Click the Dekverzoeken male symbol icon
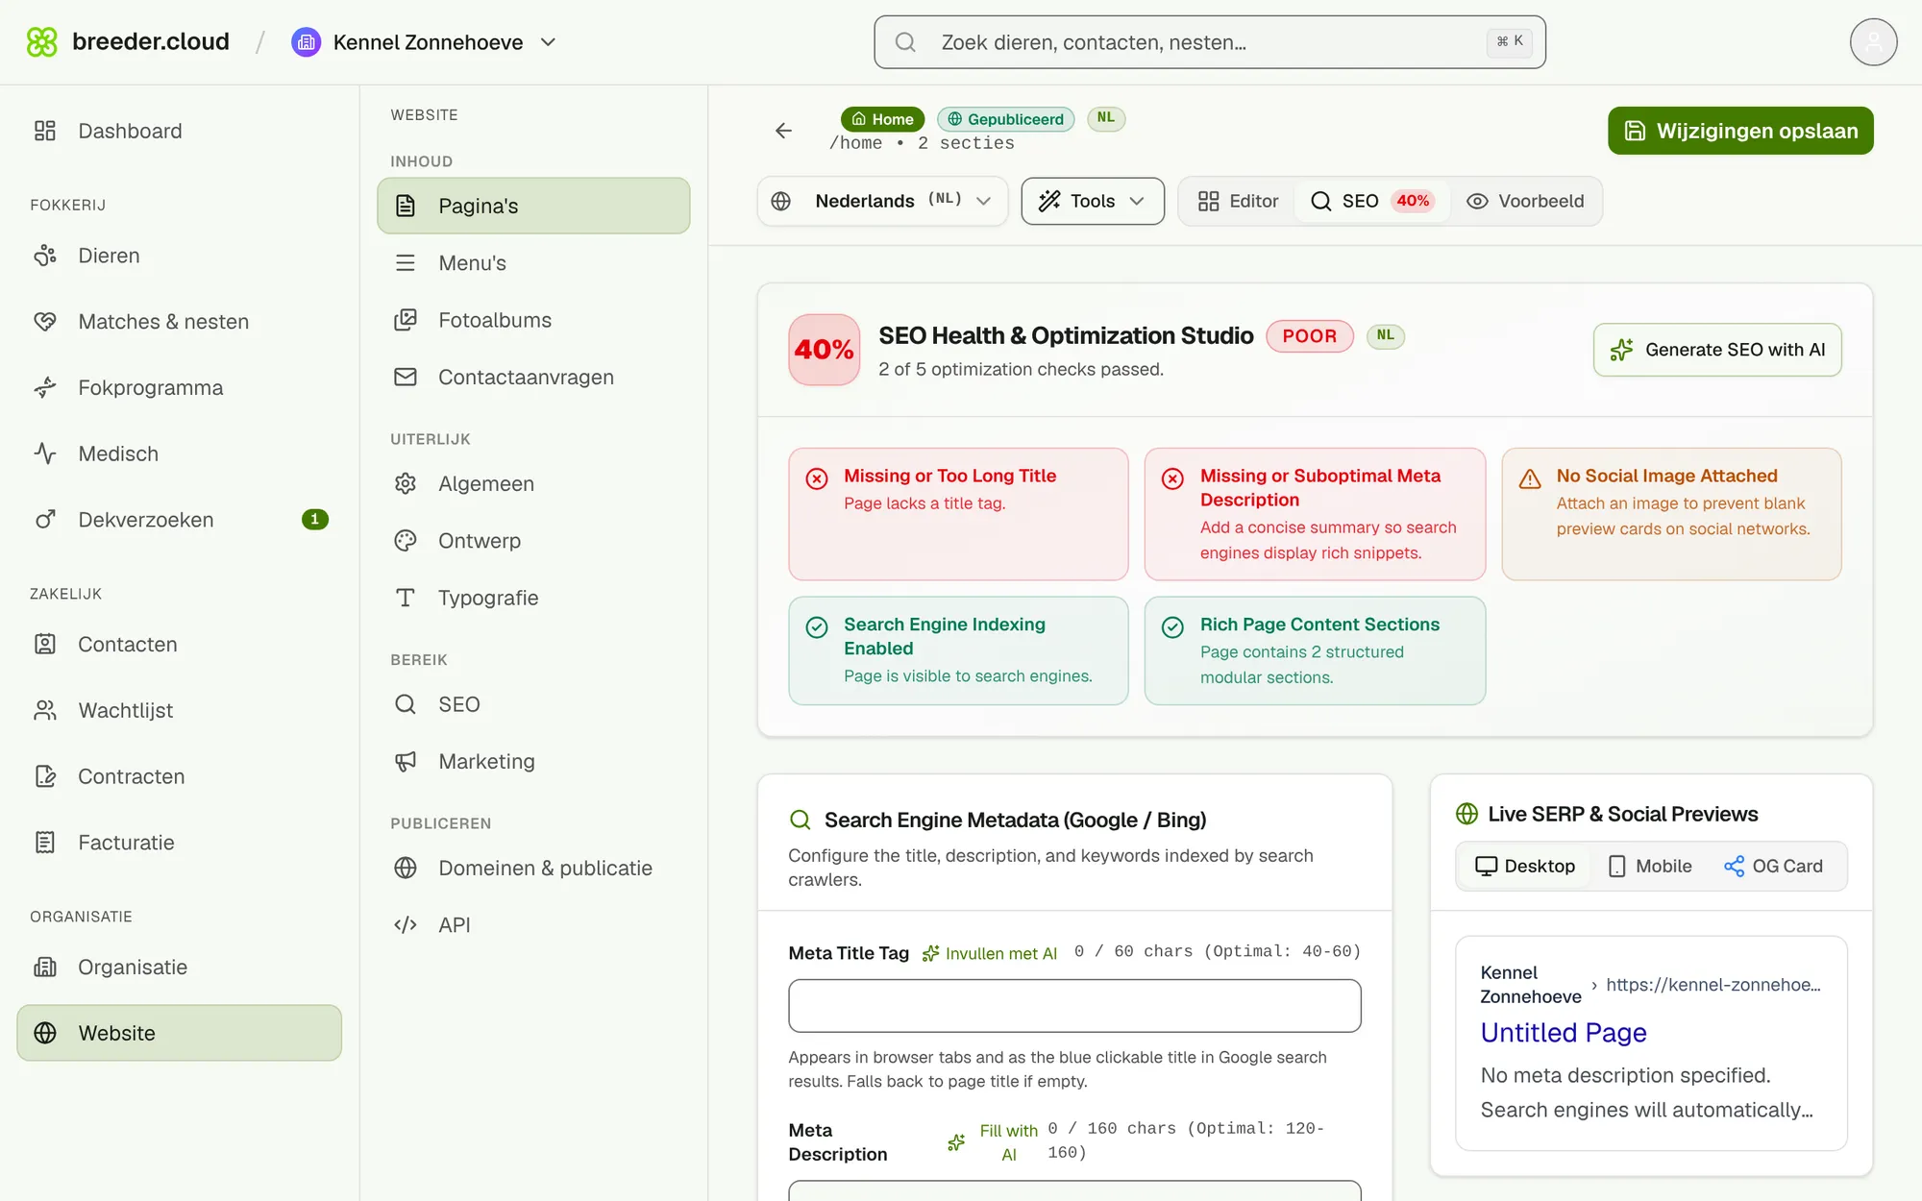This screenshot has height=1201, width=1922. point(45,520)
